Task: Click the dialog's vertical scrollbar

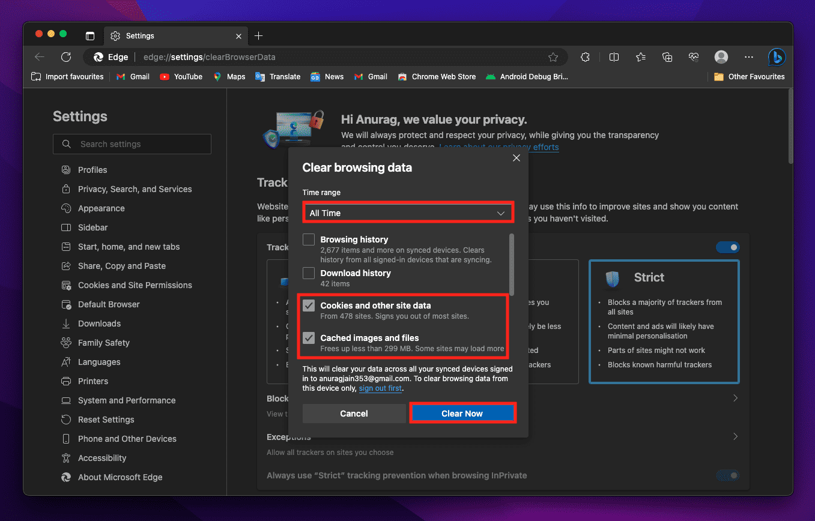Action: 512,263
